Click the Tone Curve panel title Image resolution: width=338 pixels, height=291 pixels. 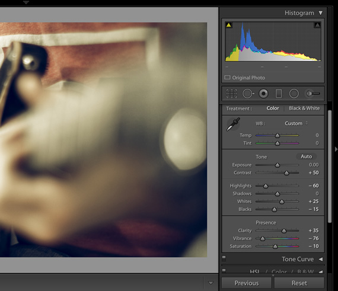(298, 259)
